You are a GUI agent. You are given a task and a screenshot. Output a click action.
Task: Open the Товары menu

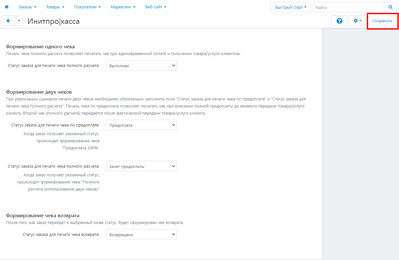click(x=55, y=7)
